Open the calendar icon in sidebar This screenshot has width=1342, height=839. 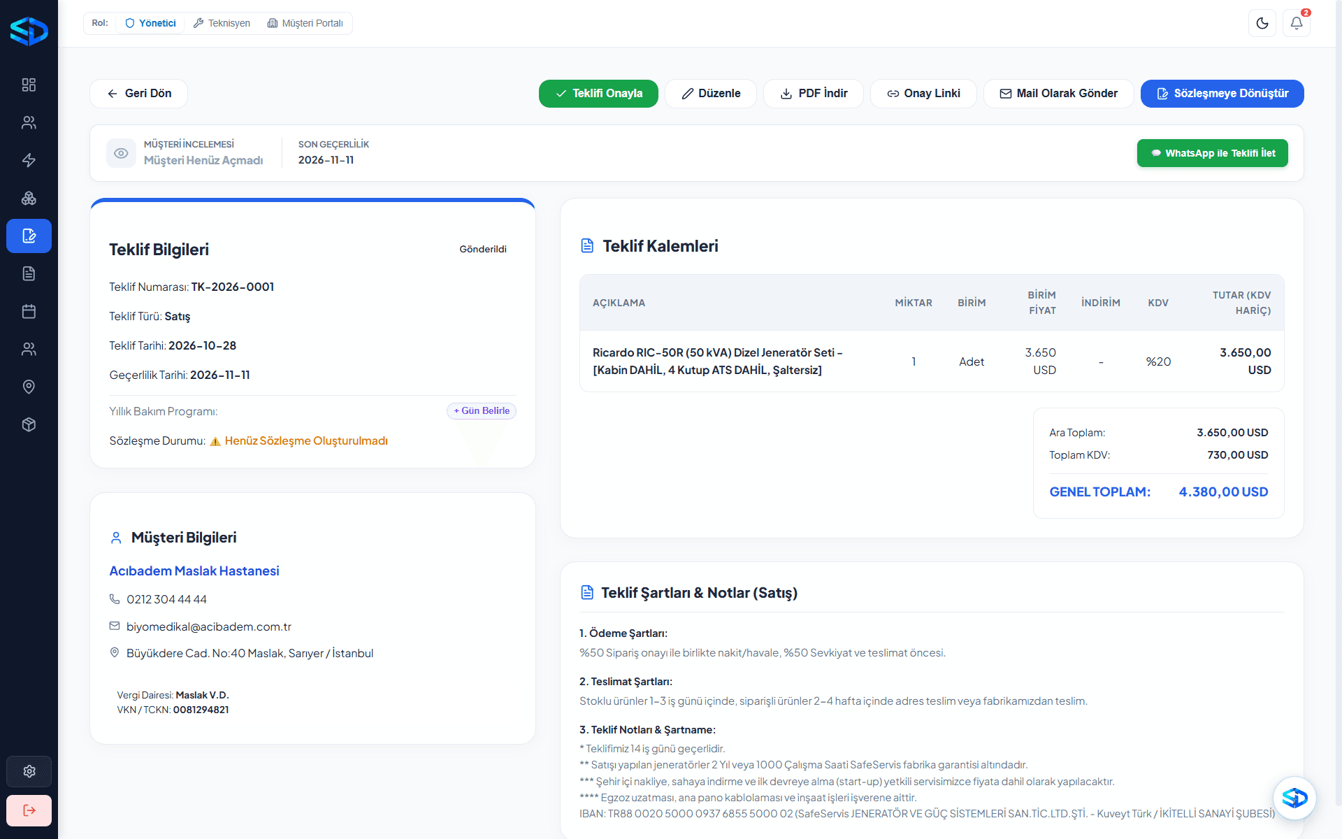(29, 311)
